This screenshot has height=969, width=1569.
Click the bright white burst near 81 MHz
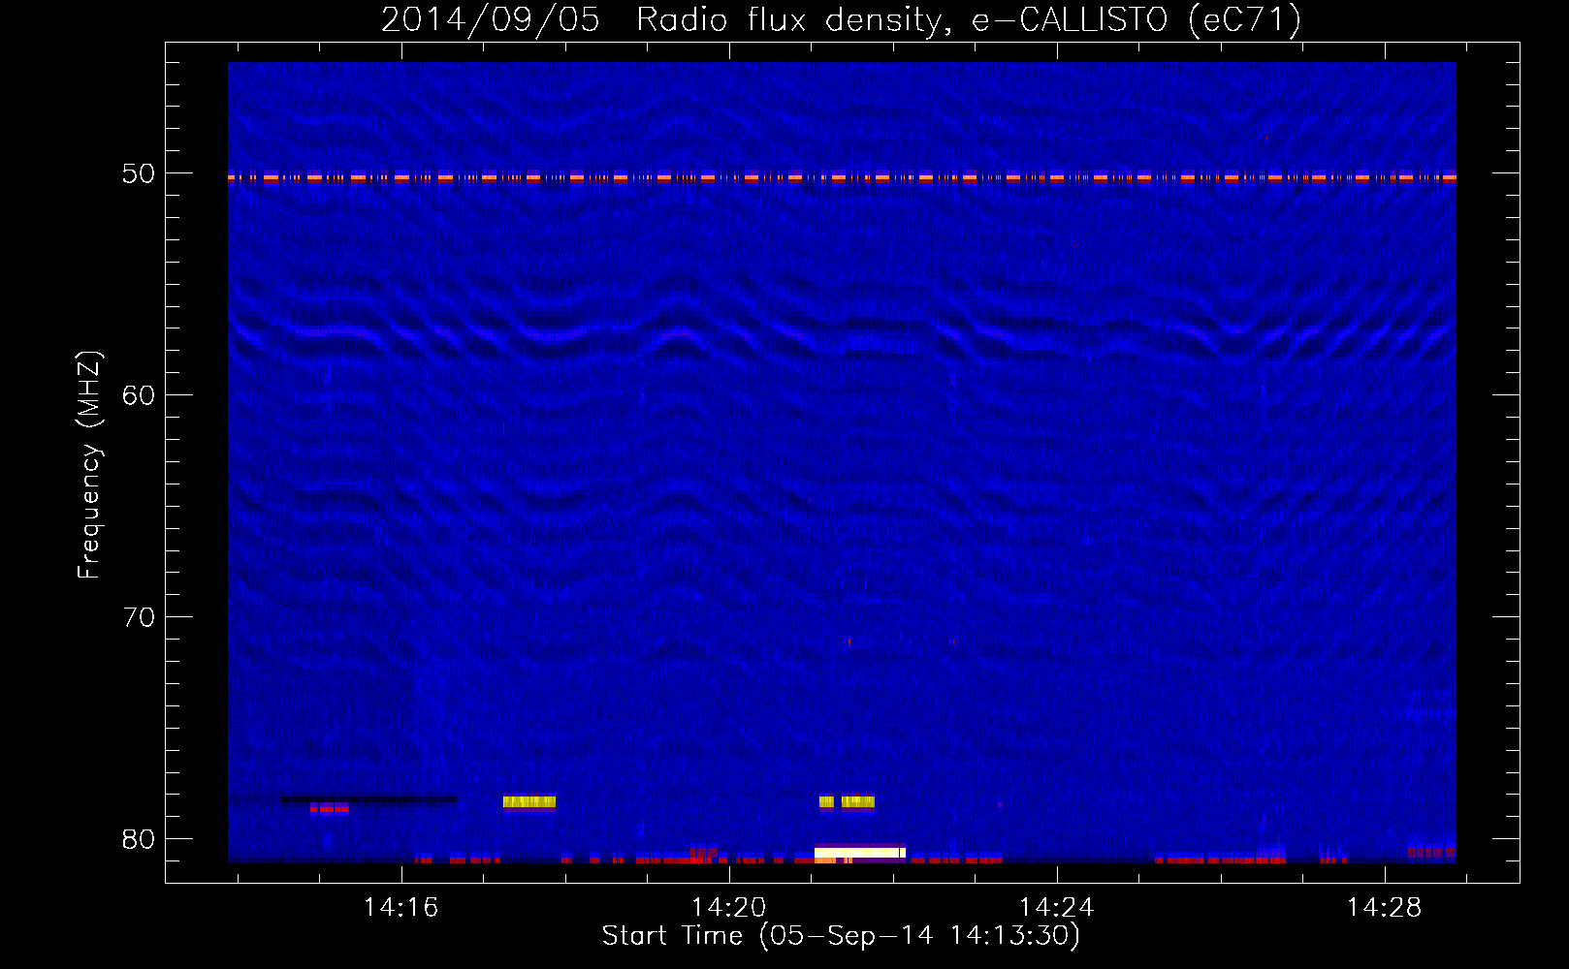(x=860, y=853)
